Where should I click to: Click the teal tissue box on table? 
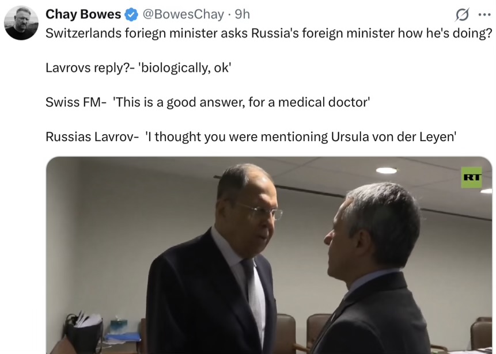[x=119, y=326]
